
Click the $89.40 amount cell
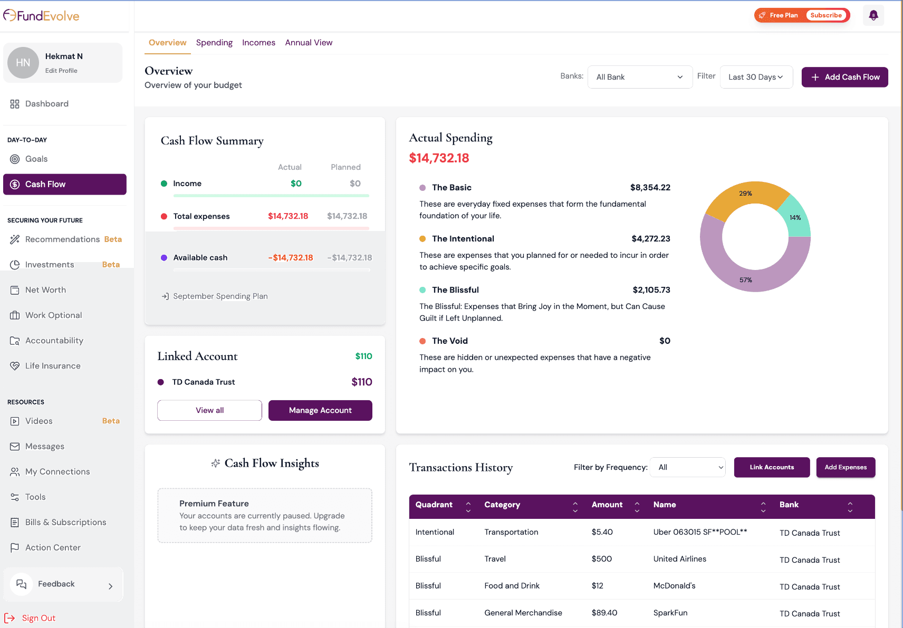pyautogui.click(x=604, y=613)
